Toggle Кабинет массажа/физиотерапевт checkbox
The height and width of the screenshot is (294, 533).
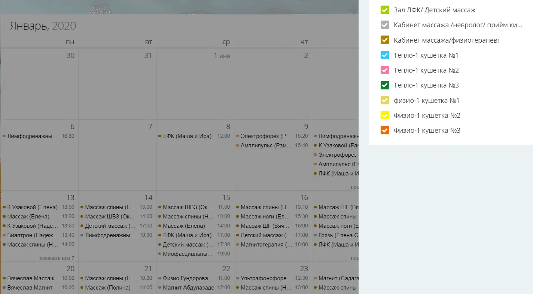tap(385, 40)
